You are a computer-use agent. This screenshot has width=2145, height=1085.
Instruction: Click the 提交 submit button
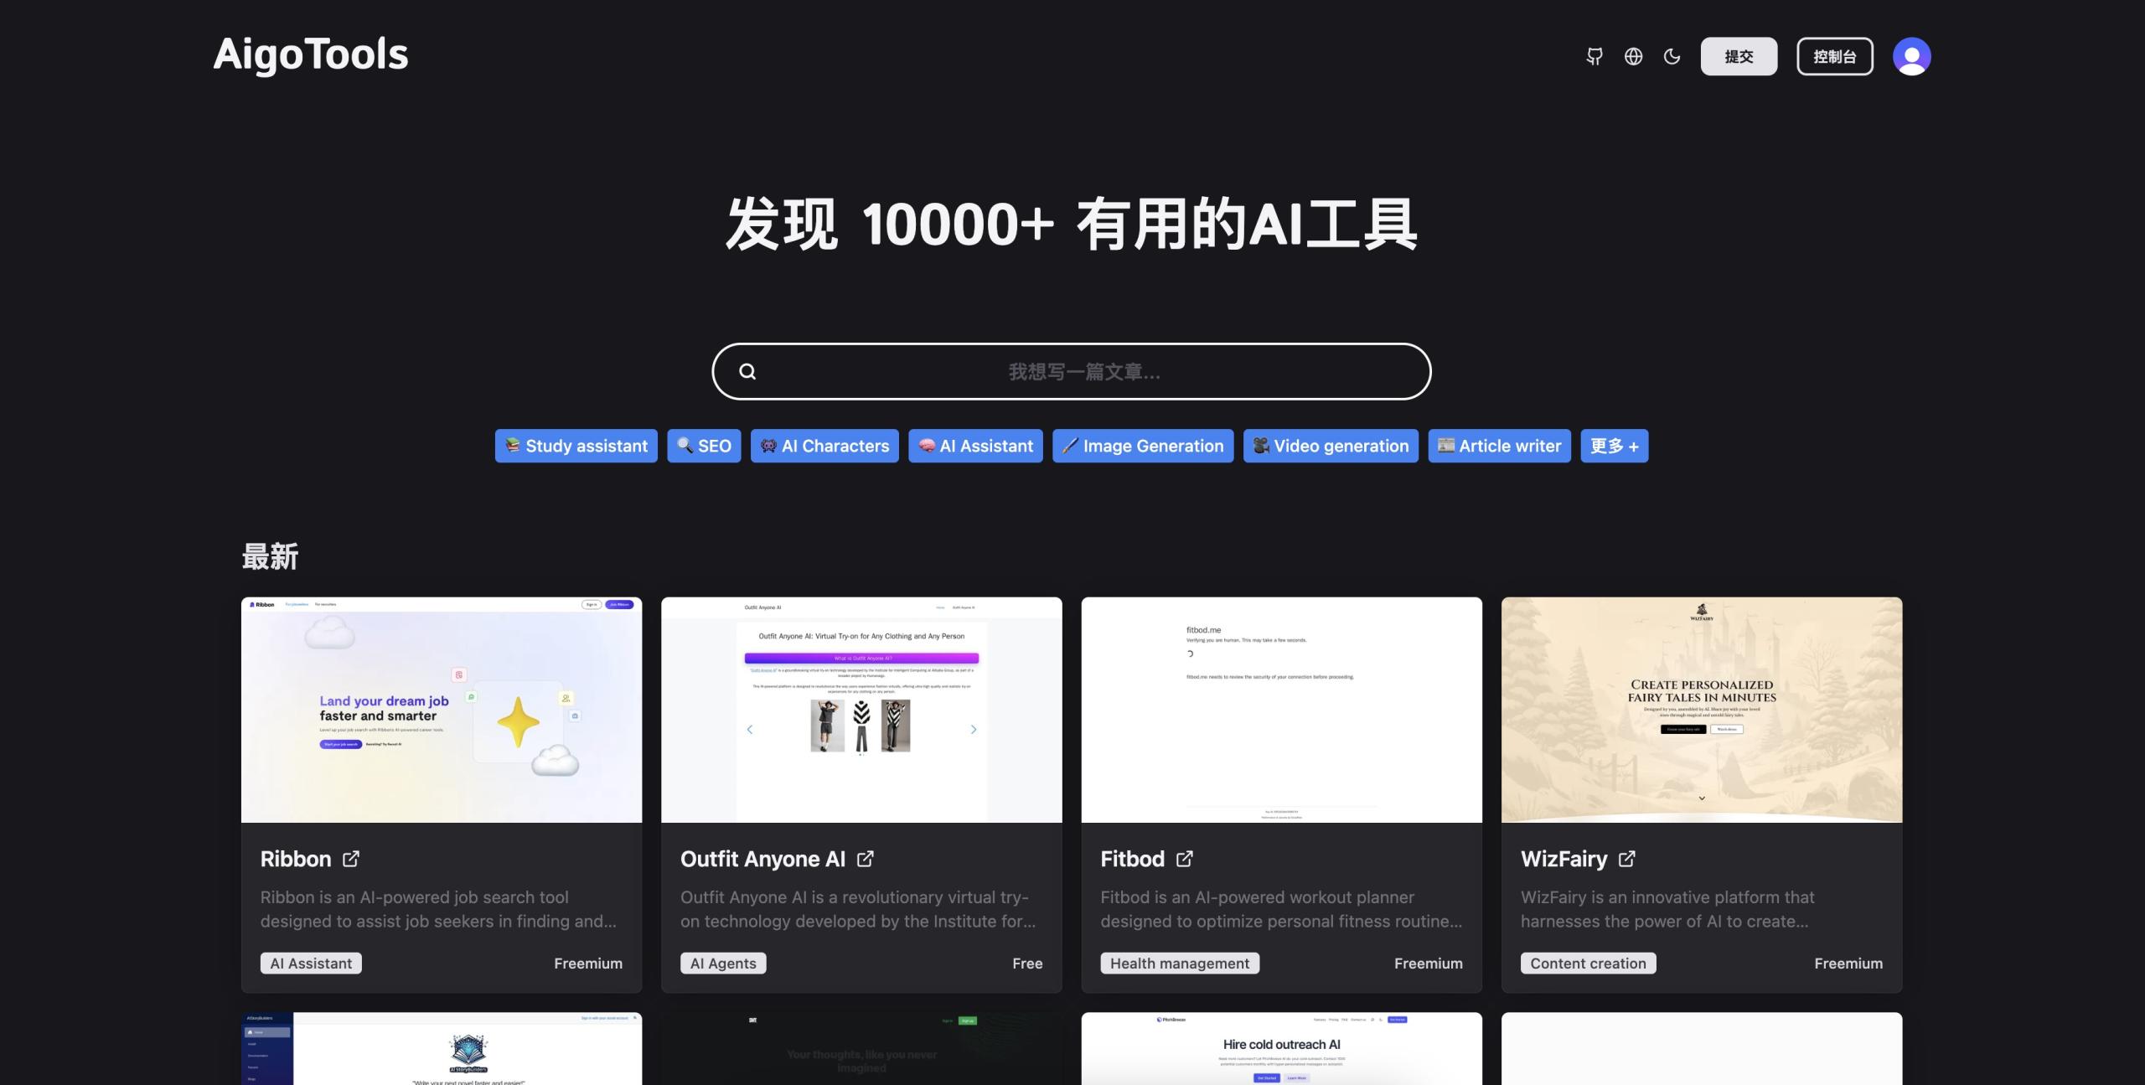point(1739,55)
